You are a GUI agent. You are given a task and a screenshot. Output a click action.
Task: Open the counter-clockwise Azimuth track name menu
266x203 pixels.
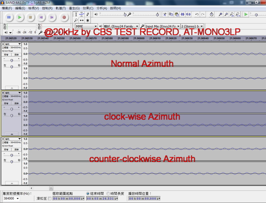pos(13,139)
